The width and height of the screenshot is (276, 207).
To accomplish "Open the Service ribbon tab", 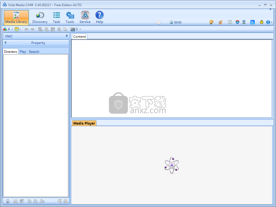I will pos(85,18).
